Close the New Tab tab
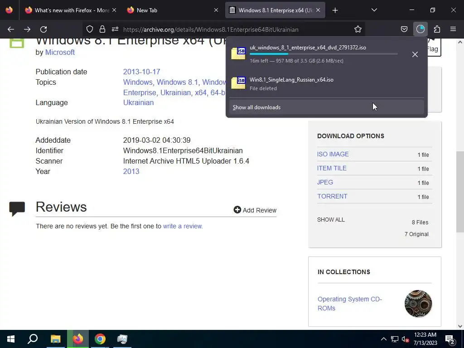 tap(216, 10)
